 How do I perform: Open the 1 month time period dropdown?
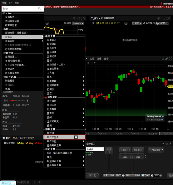78,23
